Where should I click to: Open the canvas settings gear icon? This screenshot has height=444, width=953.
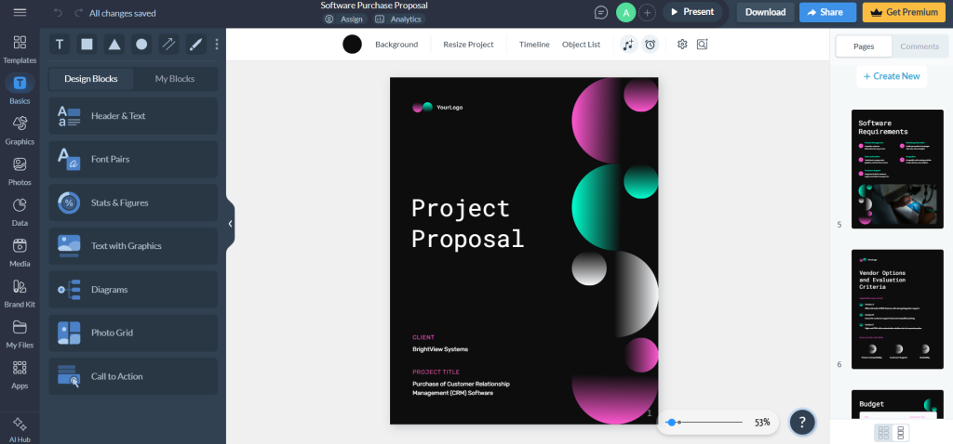pos(682,45)
